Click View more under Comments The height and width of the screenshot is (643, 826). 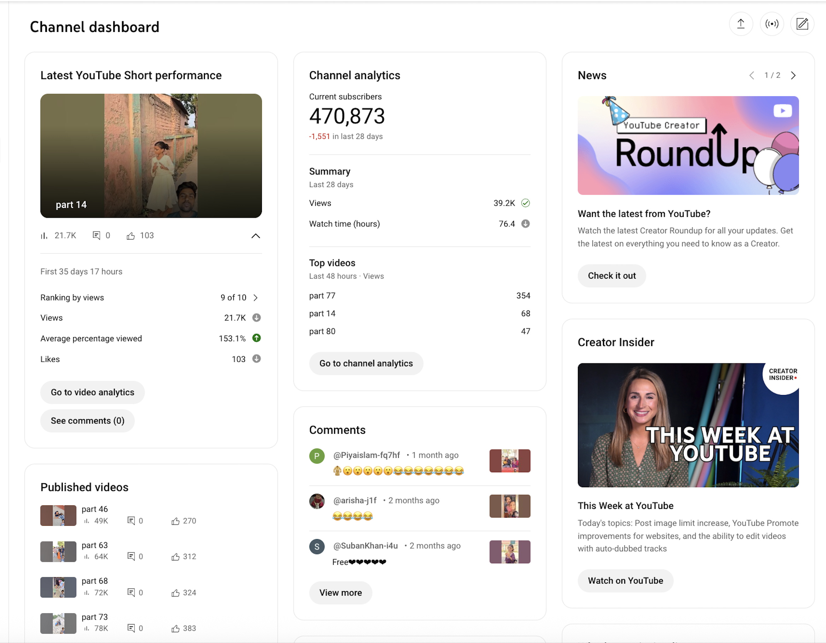click(x=340, y=593)
